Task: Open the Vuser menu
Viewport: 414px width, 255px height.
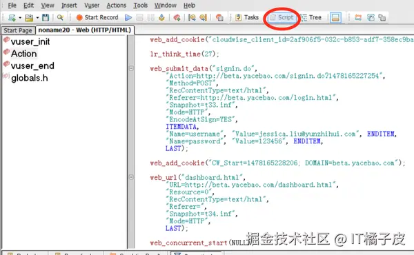Action: coord(92,6)
